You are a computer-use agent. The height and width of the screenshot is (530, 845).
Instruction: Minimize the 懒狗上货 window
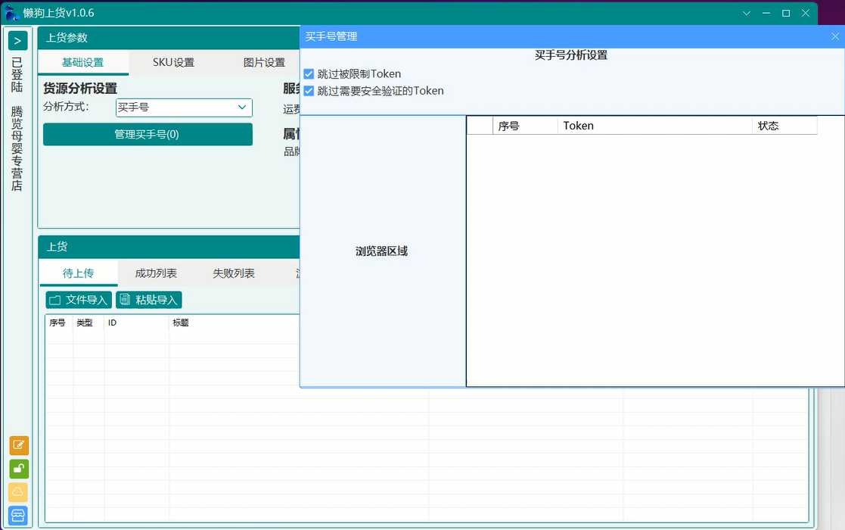766,13
